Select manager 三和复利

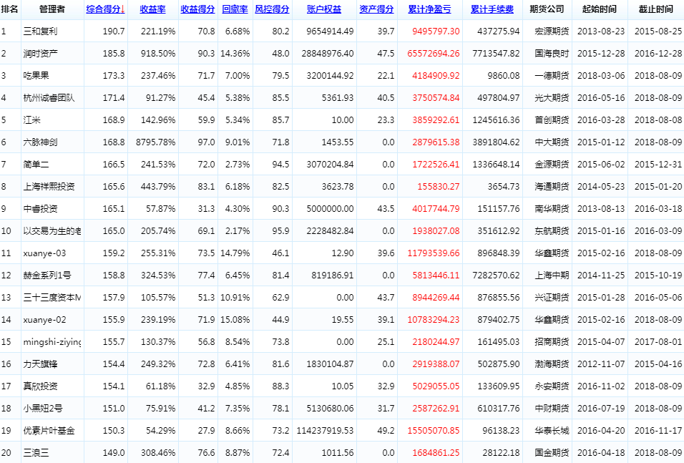[40, 31]
